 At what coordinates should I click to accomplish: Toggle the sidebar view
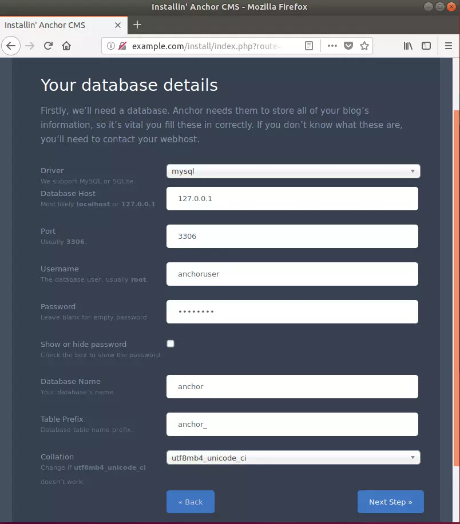426,46
